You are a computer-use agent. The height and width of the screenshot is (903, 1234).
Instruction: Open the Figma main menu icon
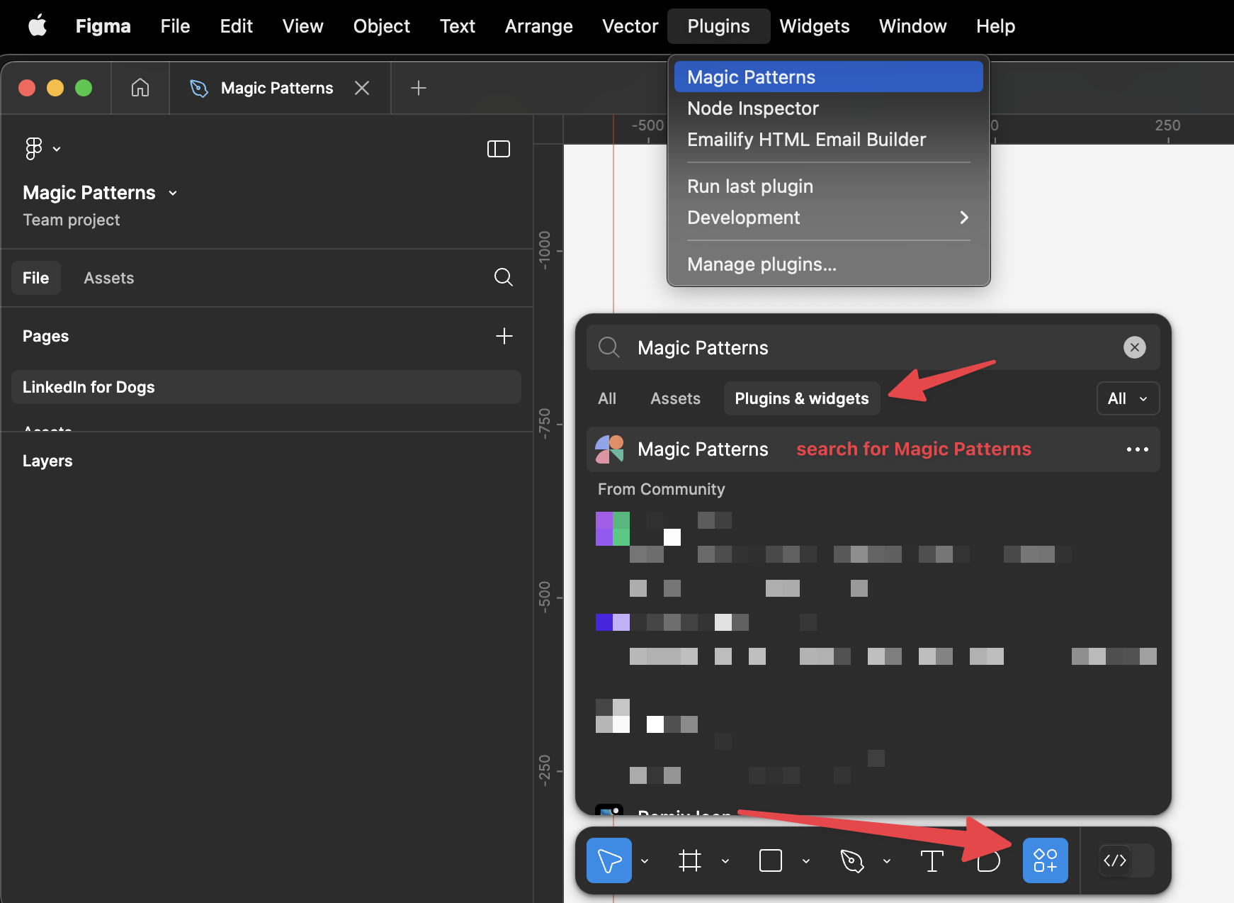click(43, 149)
